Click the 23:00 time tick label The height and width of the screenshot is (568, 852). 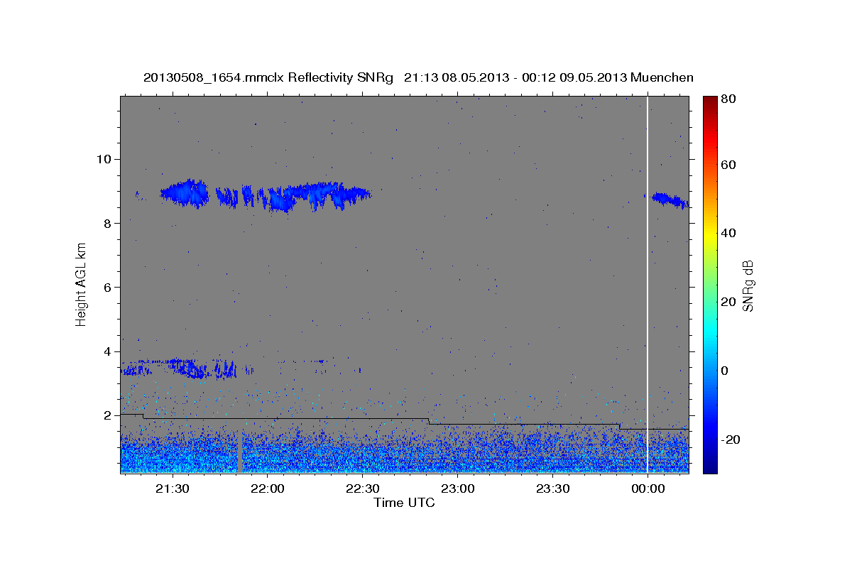[458, 489]
